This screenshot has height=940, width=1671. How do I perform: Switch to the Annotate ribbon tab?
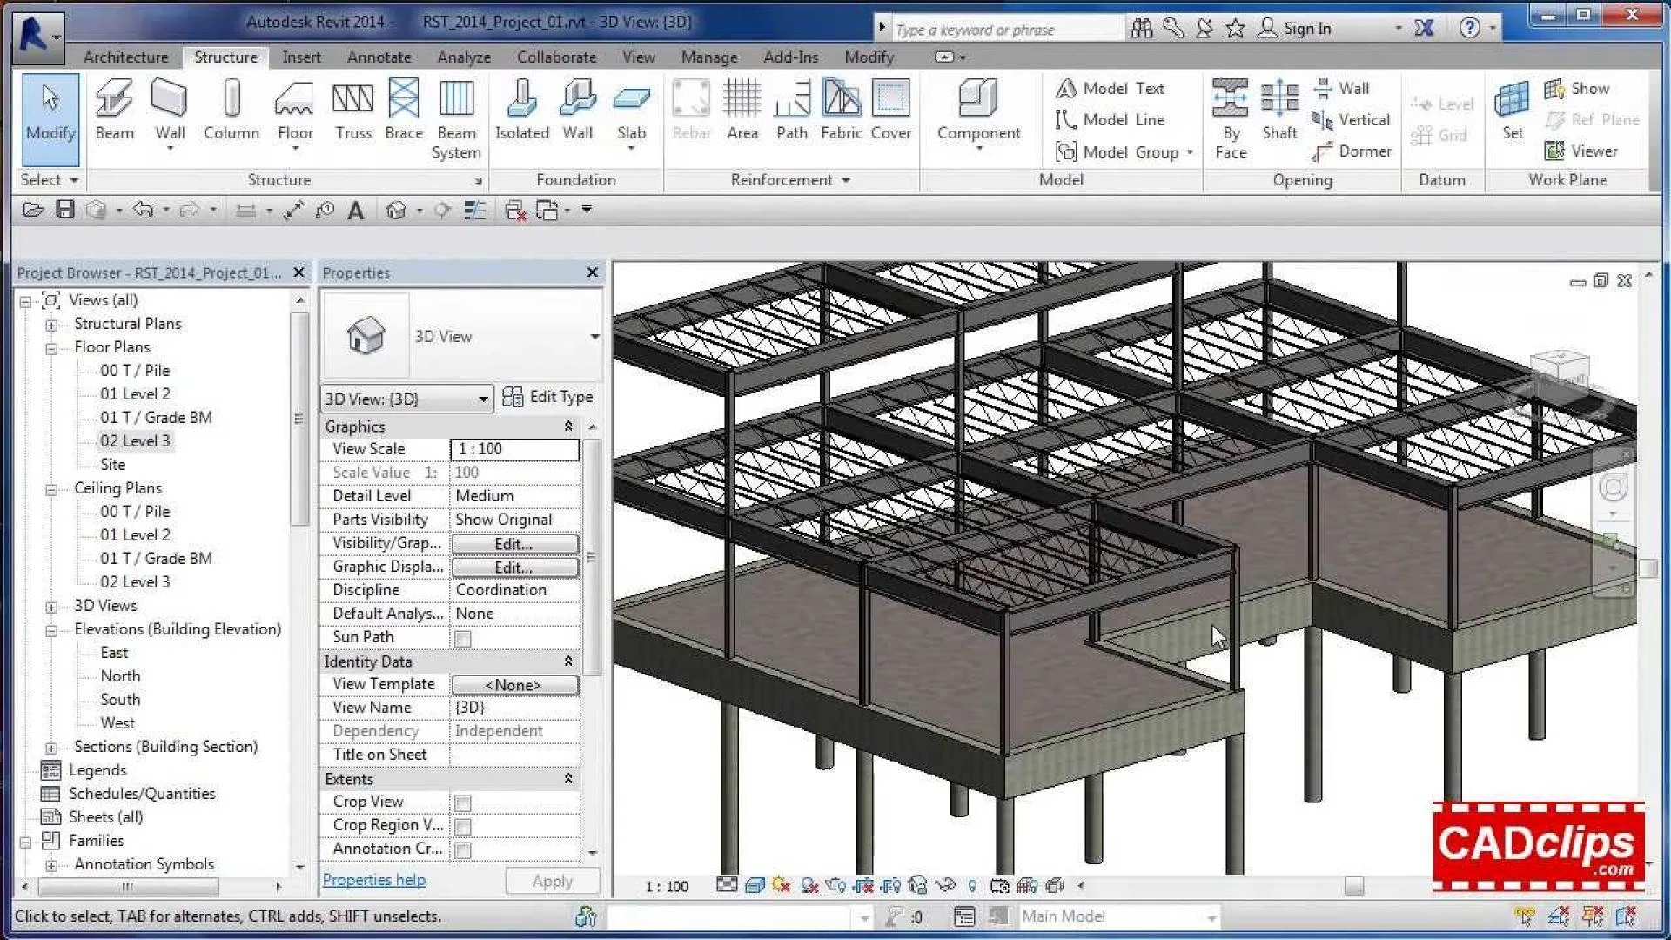tap(378, 57)
